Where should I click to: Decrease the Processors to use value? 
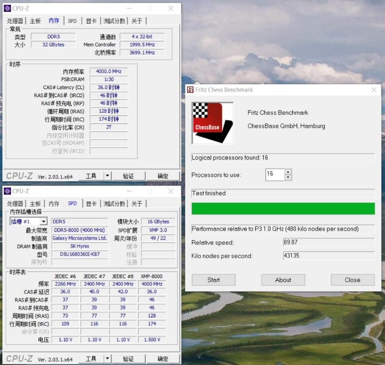[x=288, y=177]
